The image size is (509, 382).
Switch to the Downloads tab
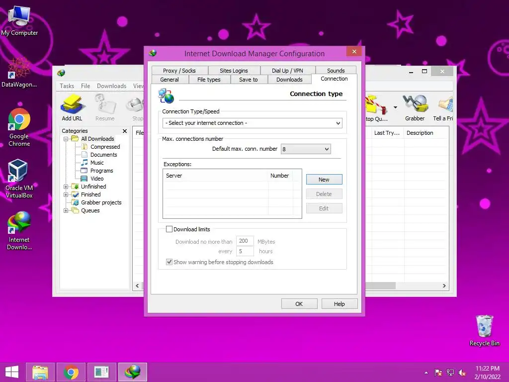point(290,80)
